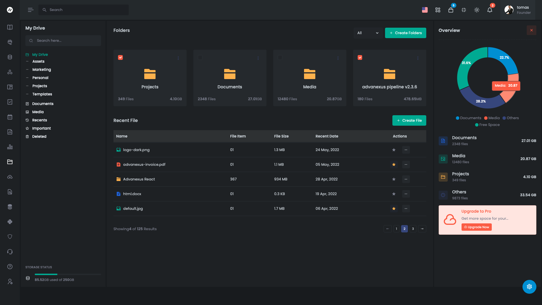
Task: Open the headset support icon in left rail
Action: [x=10, y=252]
